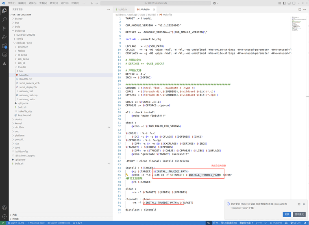Expand the allwinner folder
Viewport: 309px width, 225px height.
coord(61,47)
